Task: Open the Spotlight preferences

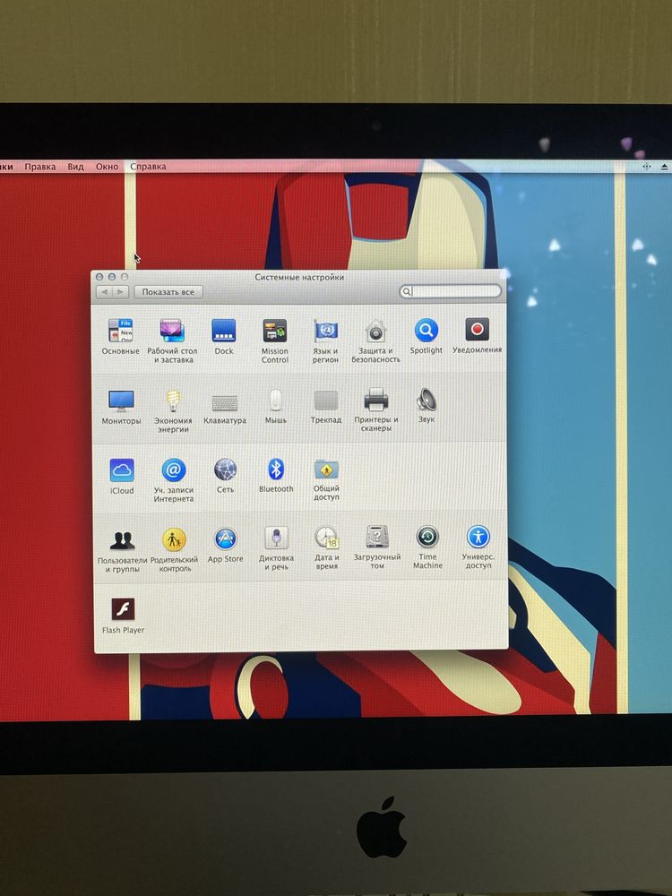Action: (x=426, y=331)
